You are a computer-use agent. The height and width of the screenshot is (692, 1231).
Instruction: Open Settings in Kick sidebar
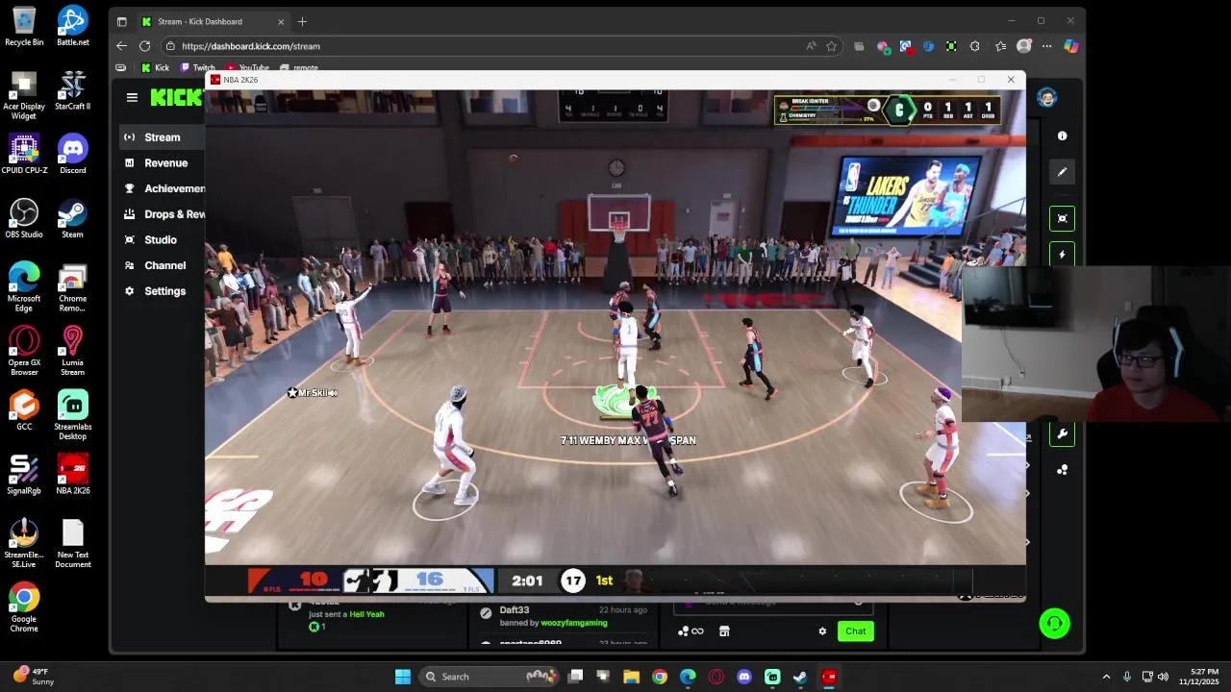tap(163, 291)
